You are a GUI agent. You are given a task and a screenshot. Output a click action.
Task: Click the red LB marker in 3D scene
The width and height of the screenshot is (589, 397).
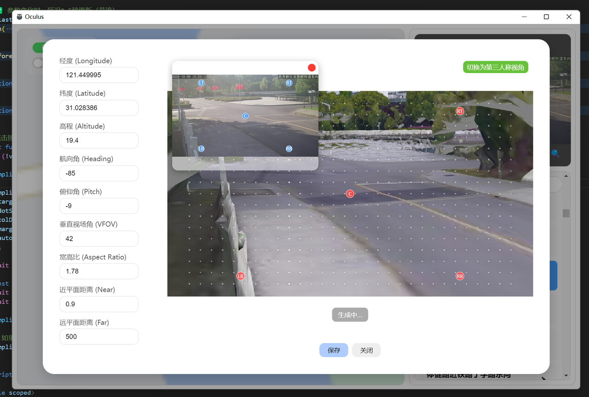240,276
